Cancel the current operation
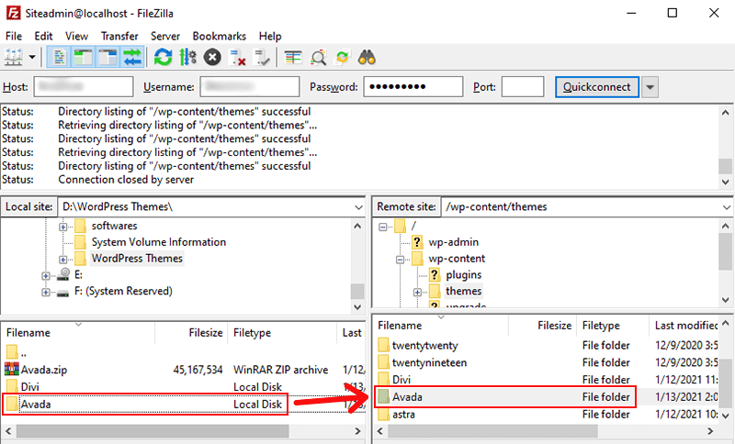 pos(212,58)
